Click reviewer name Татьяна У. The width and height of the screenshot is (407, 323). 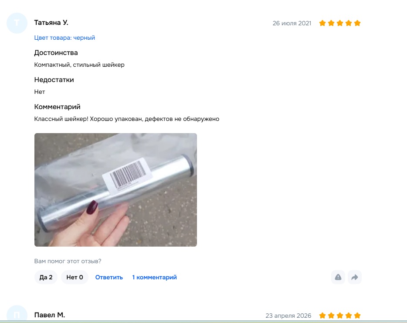coord(51,23)
